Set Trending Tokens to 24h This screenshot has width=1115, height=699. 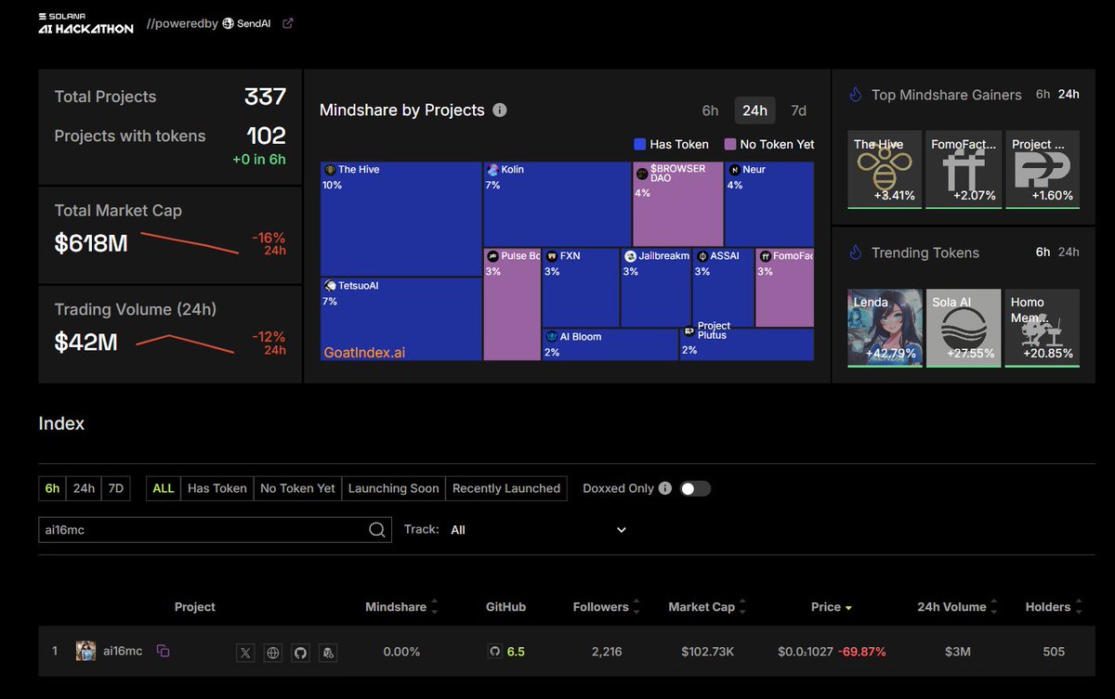1069,252
